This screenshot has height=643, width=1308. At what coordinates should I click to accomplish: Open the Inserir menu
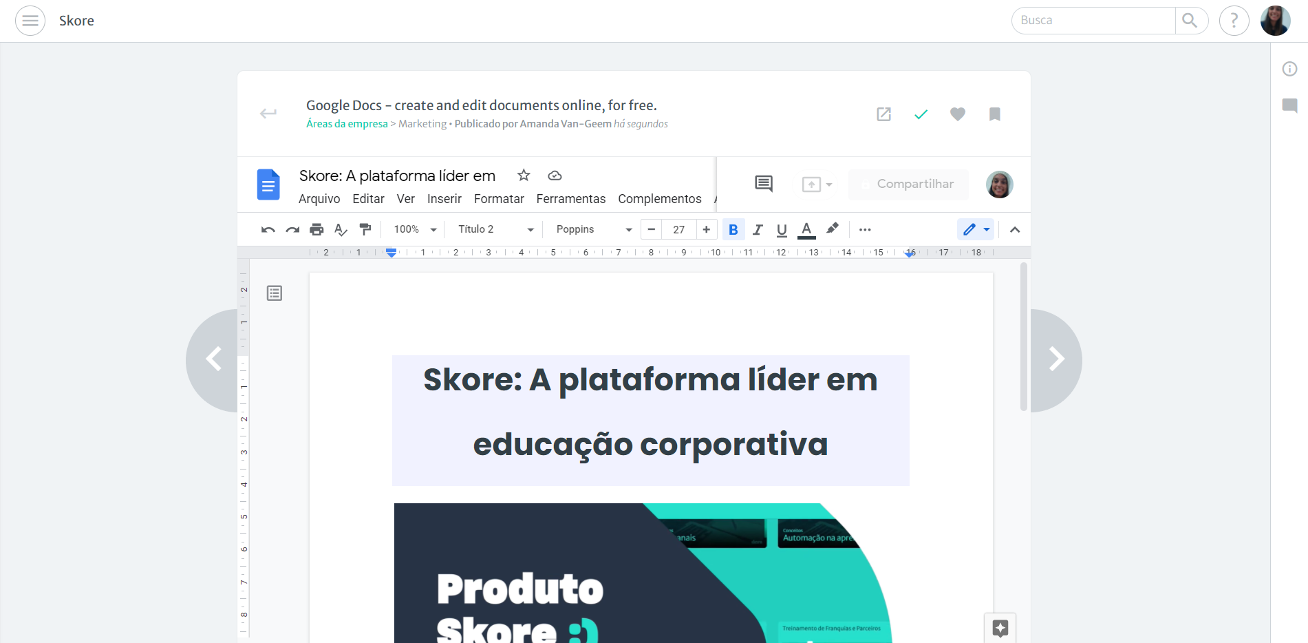point(444,199)
